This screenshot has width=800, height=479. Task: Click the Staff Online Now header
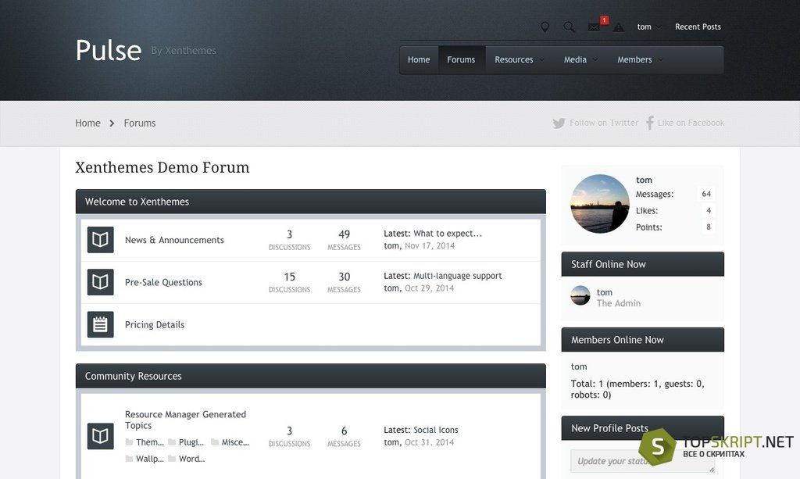[643, 264]
